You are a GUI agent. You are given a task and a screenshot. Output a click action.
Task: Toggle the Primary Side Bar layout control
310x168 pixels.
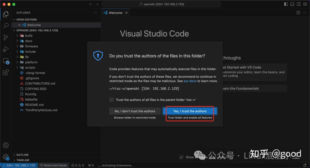(x=286, y=4)
